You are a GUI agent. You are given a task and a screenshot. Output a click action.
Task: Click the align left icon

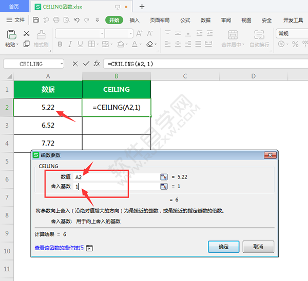point(167,44)
